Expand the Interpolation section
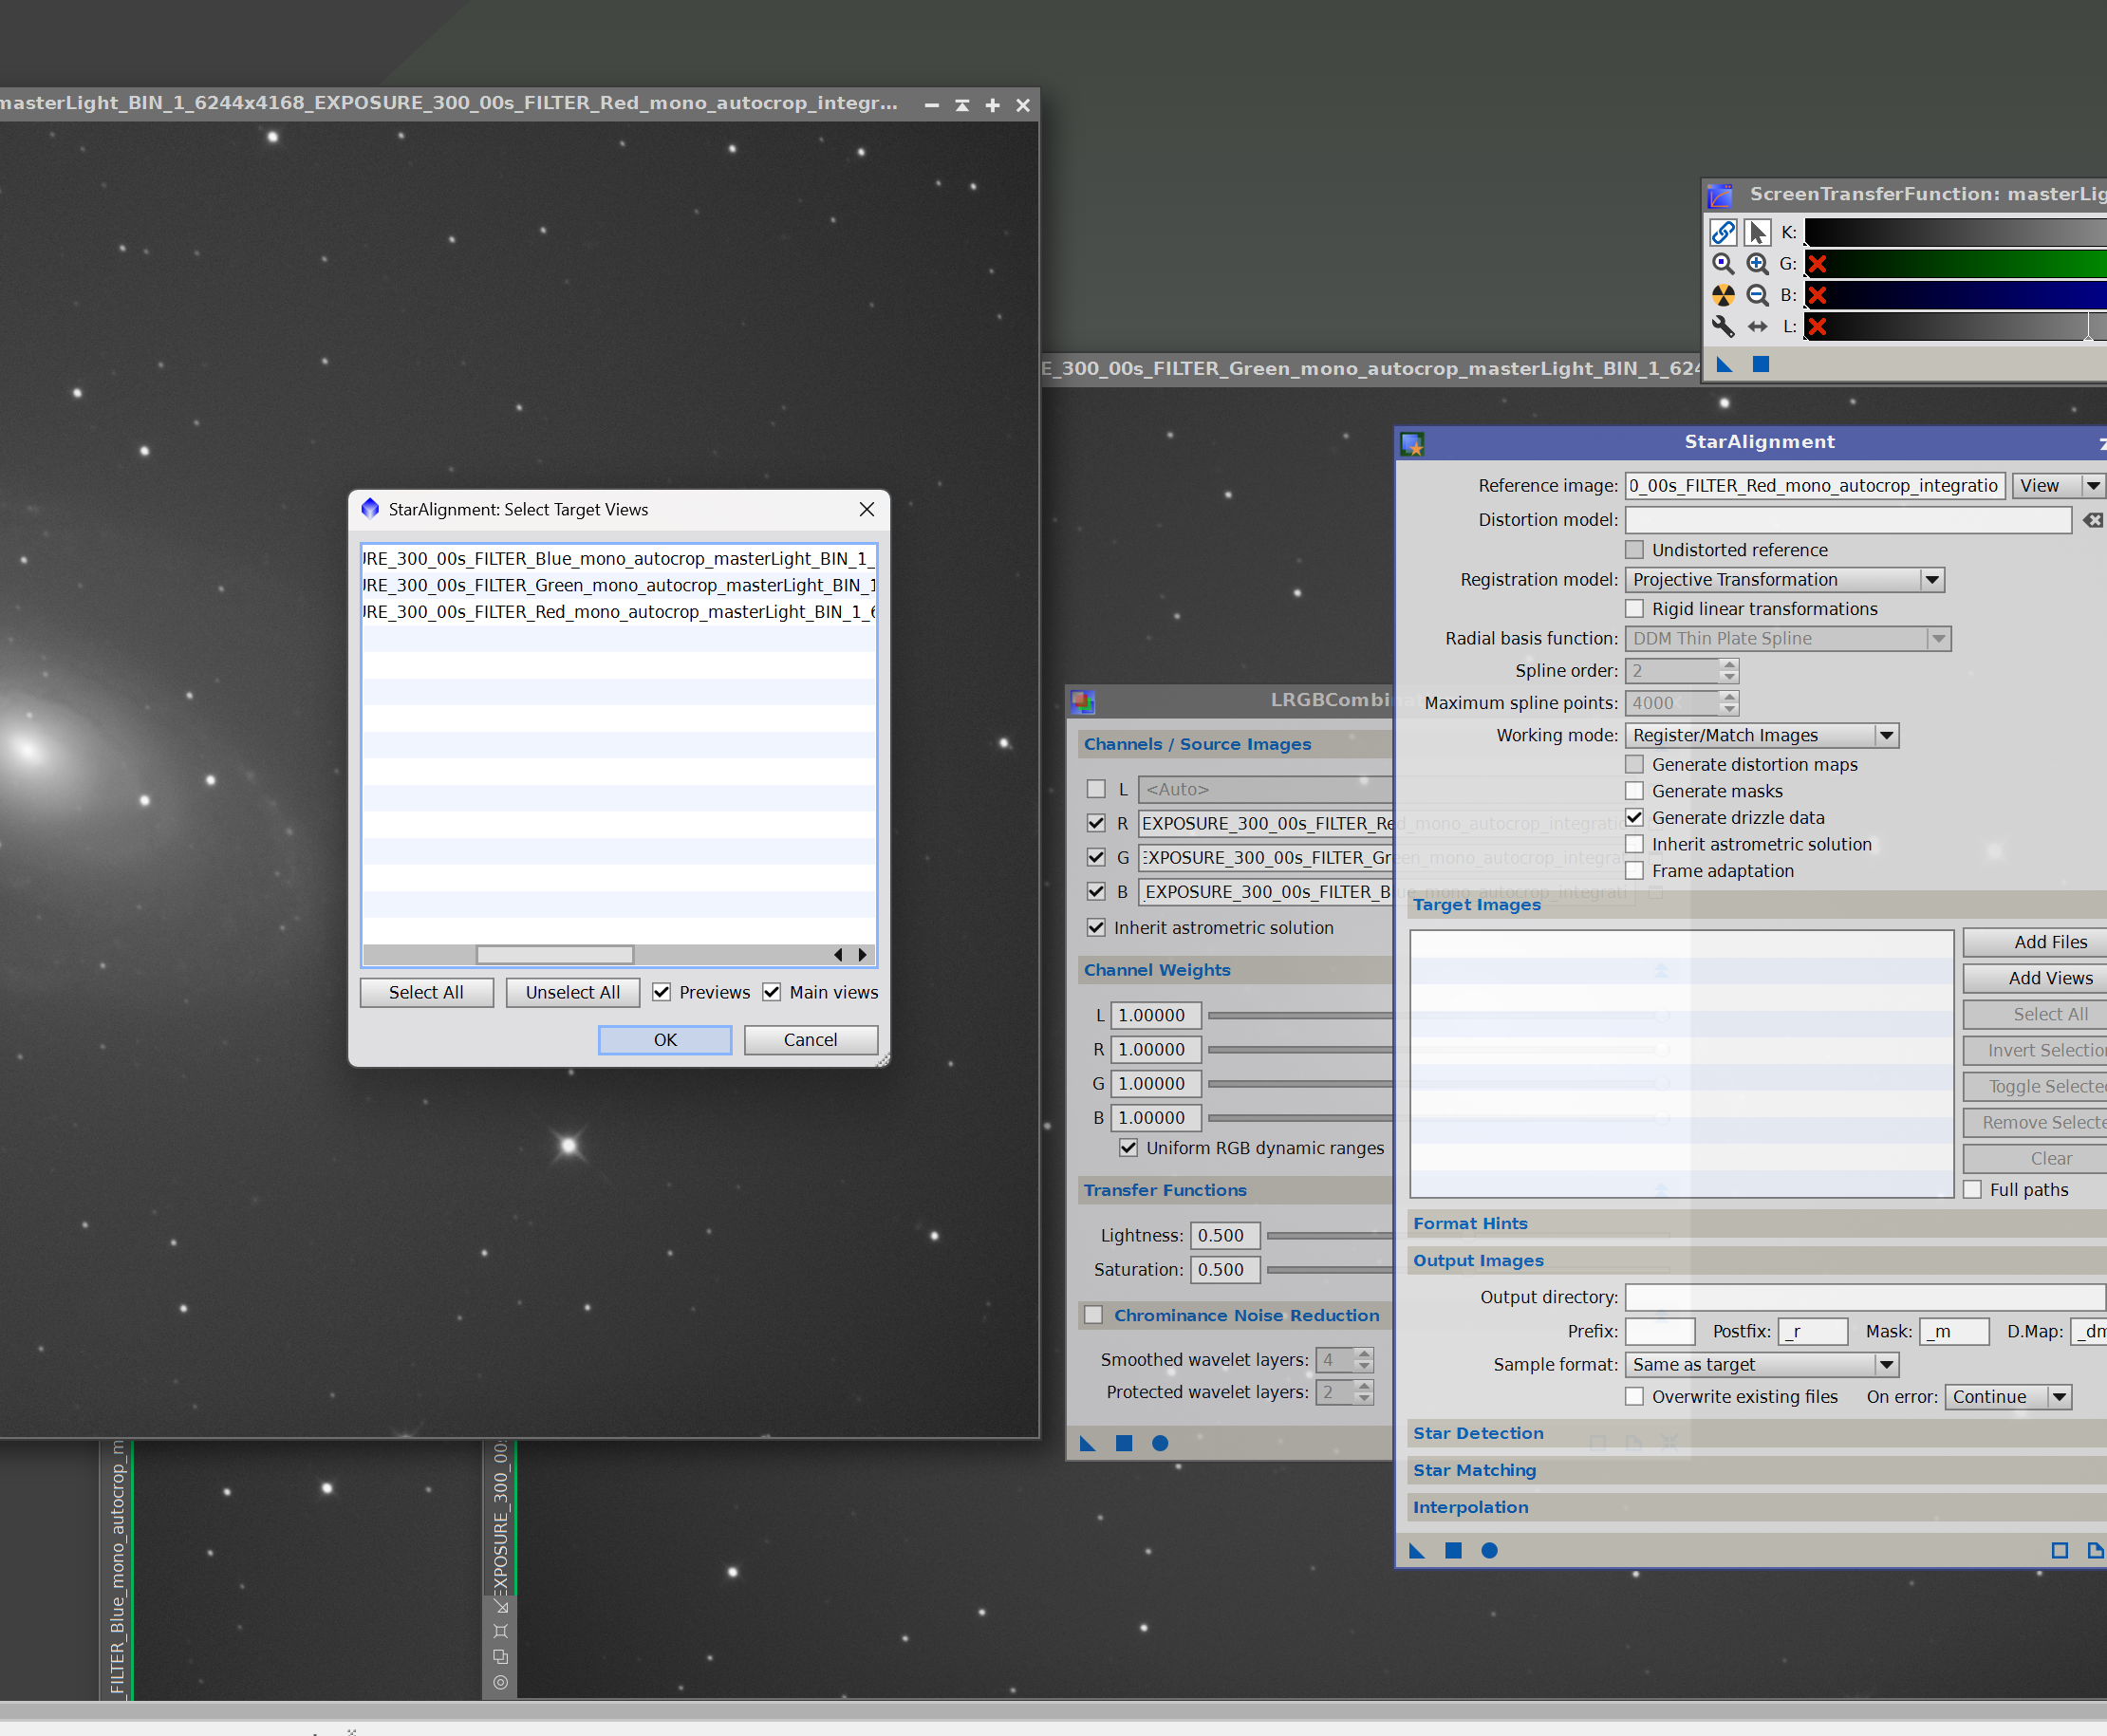The height and width of the screenshot is (1736, 2107). pyautogui.click(x=1470, y=1507)
